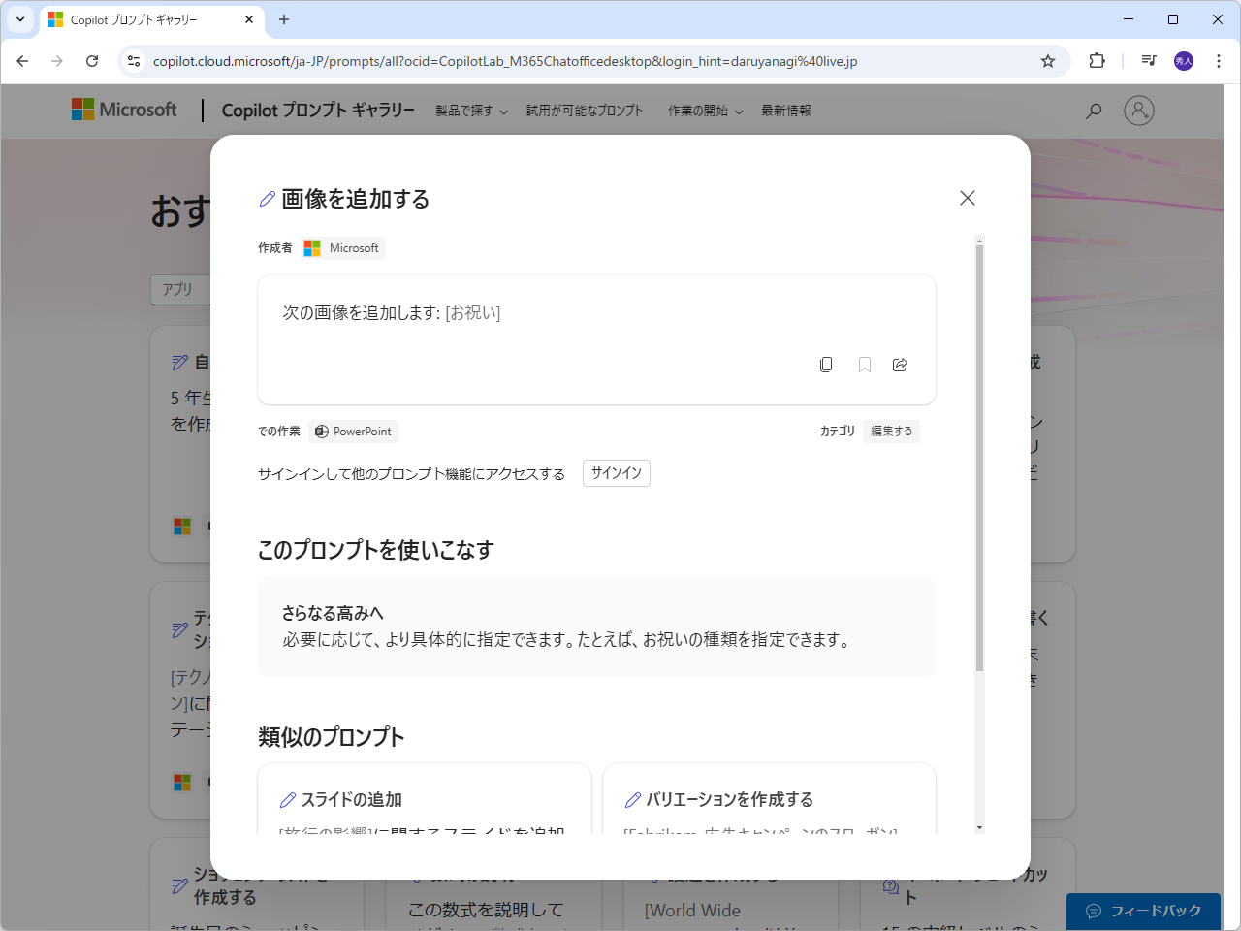Screen dimensions: 1241x931
Task: Click the pencil icon beside スライドの追加
Action: pos(288,798)
